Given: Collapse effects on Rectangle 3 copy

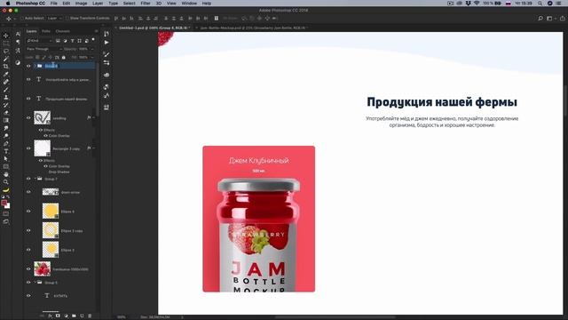Looking at the screenshot, I should pyautogui.click(x=93, y=148).
